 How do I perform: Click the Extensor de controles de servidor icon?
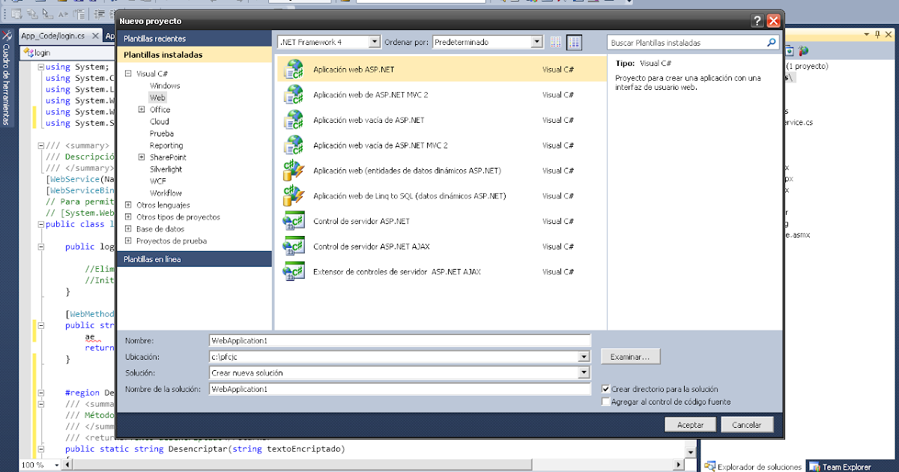pyautogui.click(x=293, y=272)
